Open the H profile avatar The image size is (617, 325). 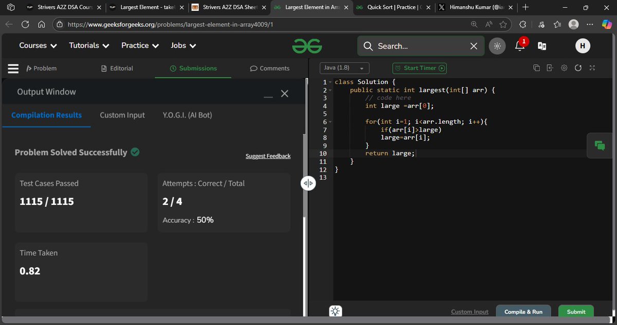[582, 46]
